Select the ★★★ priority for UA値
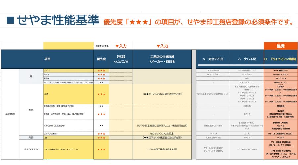Screen dimensions: 298x165 [101, 94]
